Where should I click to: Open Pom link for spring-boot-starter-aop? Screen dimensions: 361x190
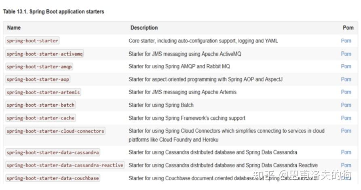click(346, 79)
